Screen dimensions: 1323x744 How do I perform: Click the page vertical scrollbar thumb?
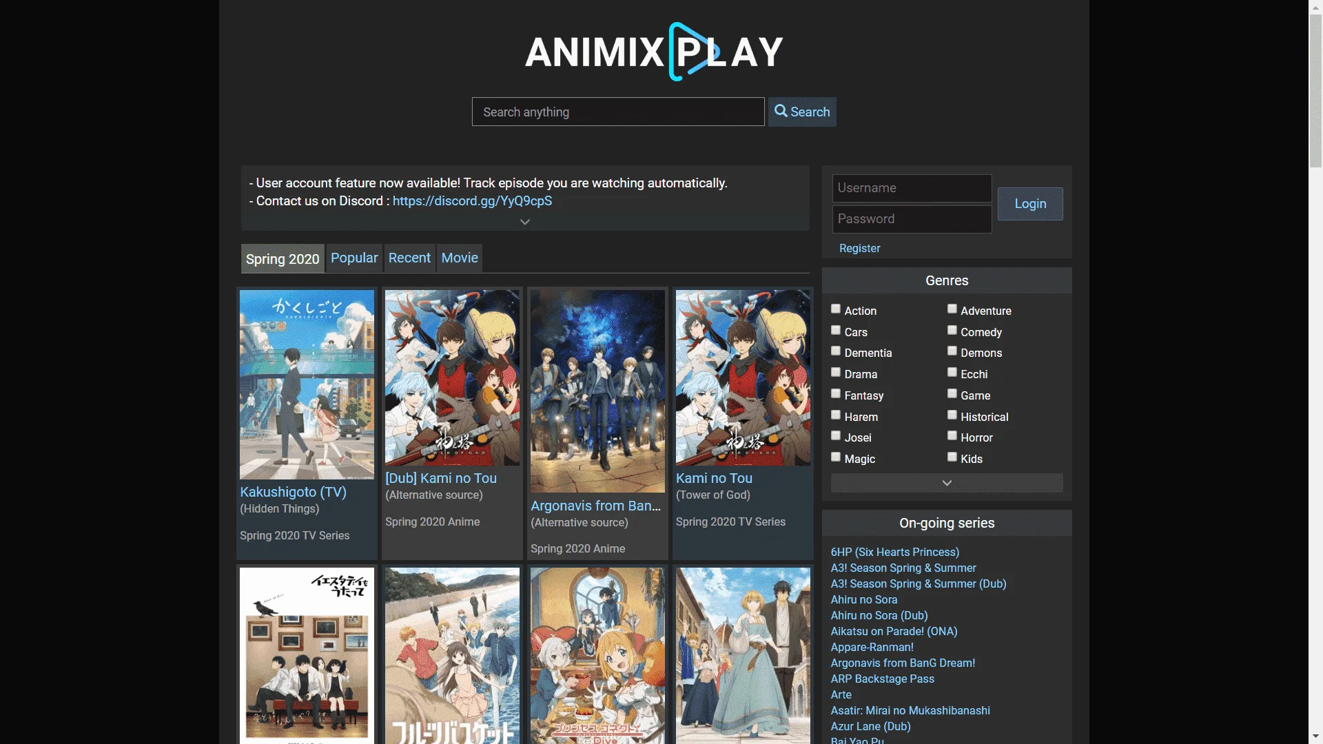pyautogui.click(x=1315, y=91)
